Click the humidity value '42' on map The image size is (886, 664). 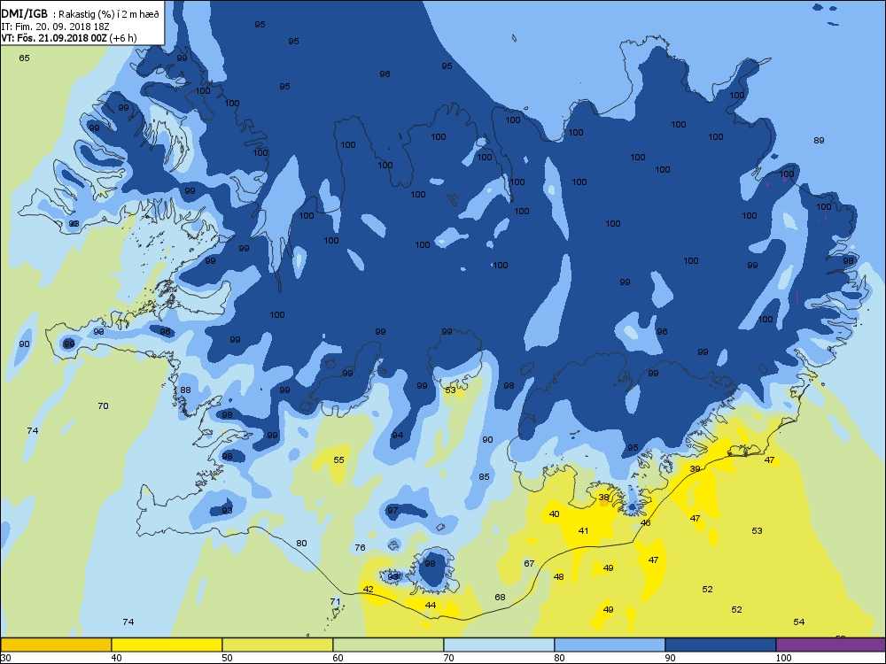[369, 590]
